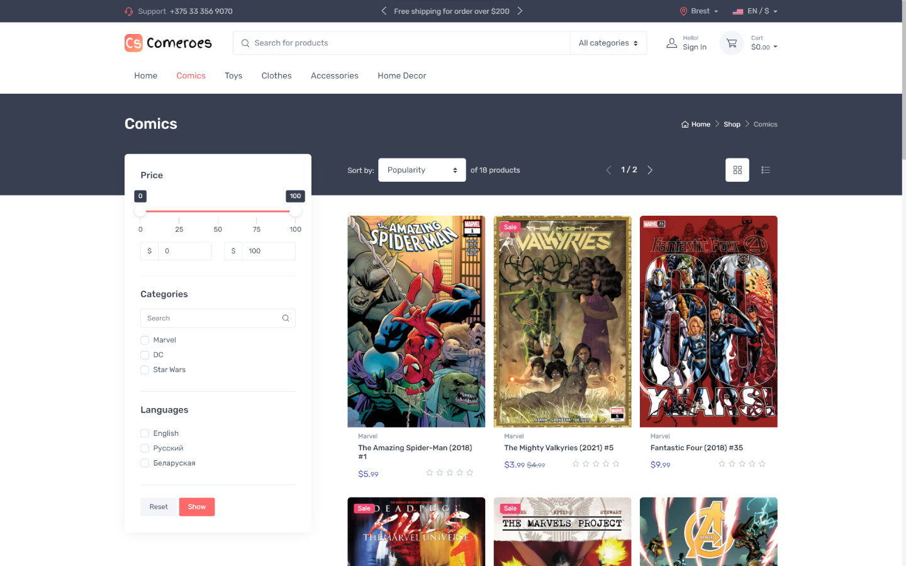Viewport: 906px width, 566px height.
Task: Click the price slider track at 50
Action: coord(218,211)
